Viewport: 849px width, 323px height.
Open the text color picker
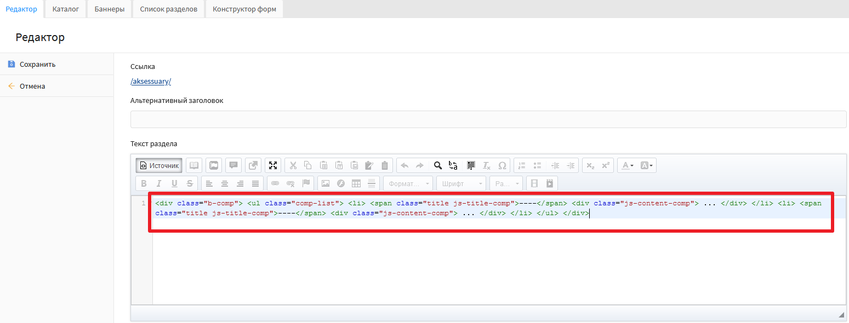626,165
